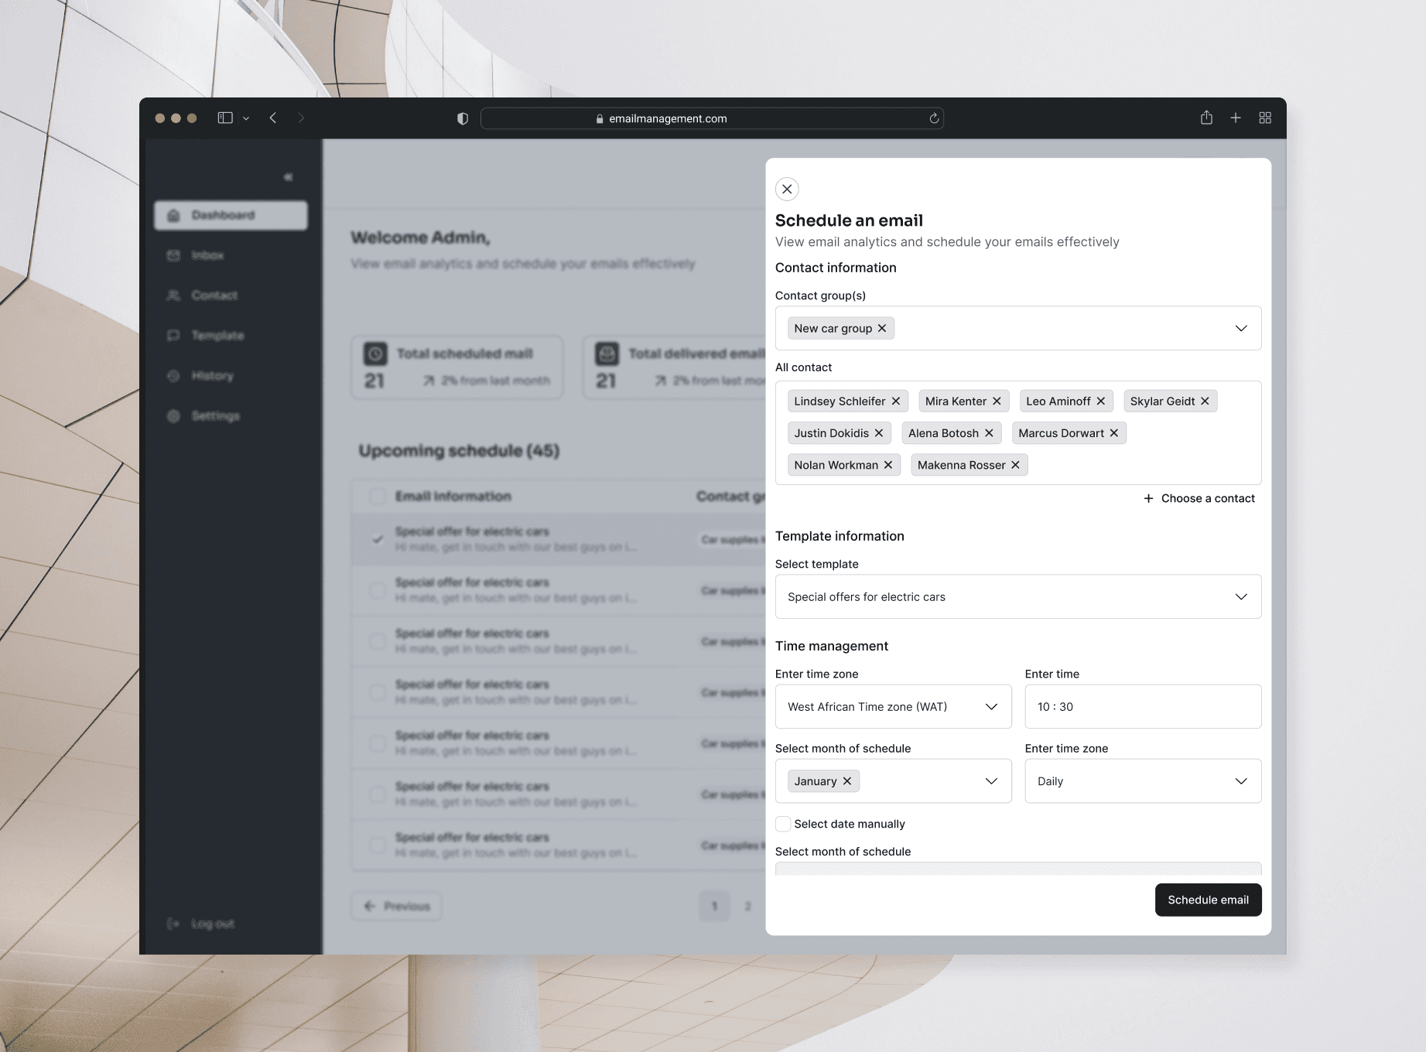
Task: Click the Total delivered email icon
Action: 607,354
